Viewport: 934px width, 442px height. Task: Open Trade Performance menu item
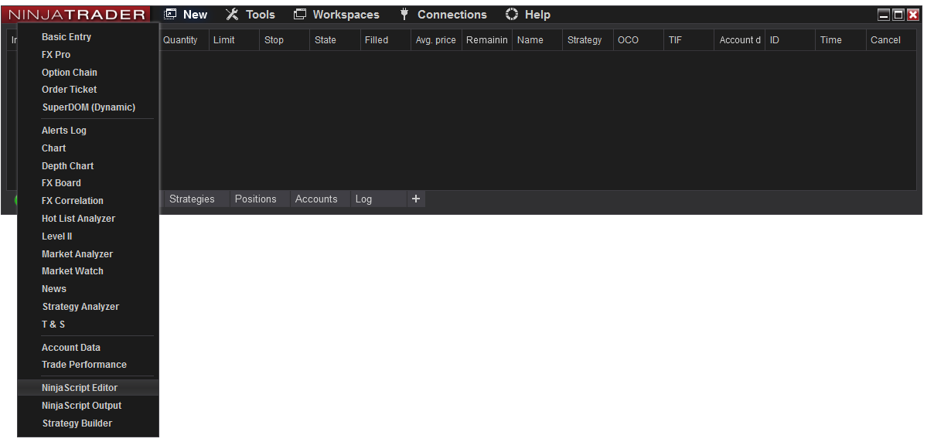pos(84,365)
